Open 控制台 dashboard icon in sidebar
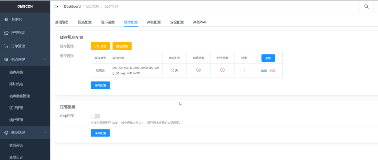Screen dimensions: 378x160 pyautogui.click(x=6, y=19)
